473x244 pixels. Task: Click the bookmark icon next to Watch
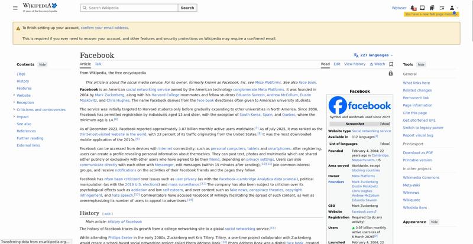pyautogui.click(x=391, y=64)
